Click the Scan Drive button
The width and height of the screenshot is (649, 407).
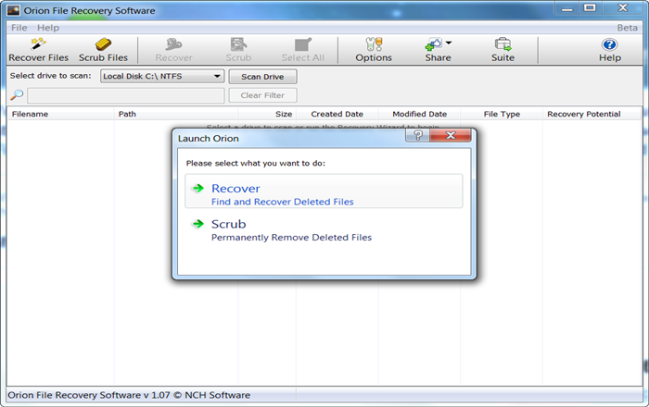pos(262,77)
